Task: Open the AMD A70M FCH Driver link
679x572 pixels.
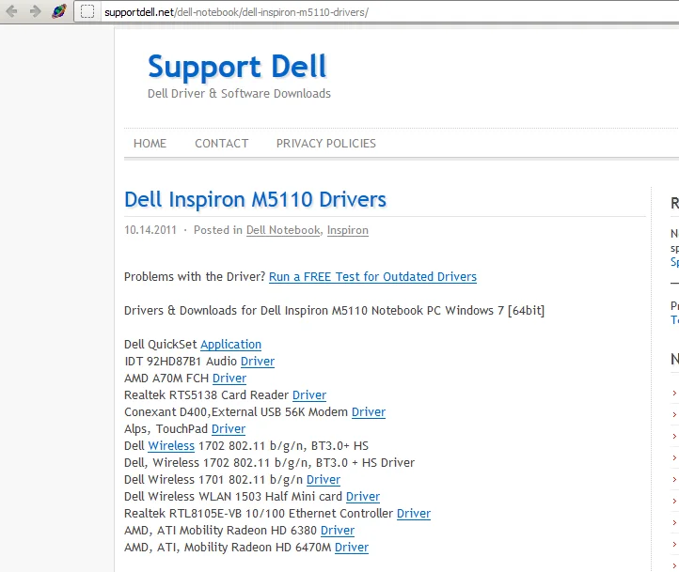Action: 229,379
